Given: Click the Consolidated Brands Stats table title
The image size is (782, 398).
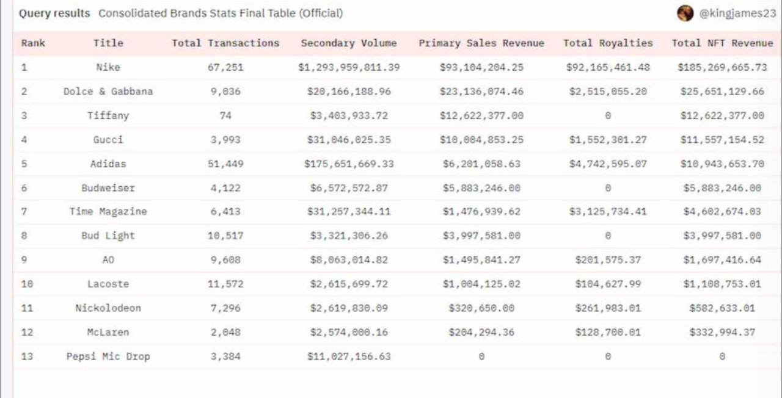Looking at the screenshot, I should tap(221, 13).
